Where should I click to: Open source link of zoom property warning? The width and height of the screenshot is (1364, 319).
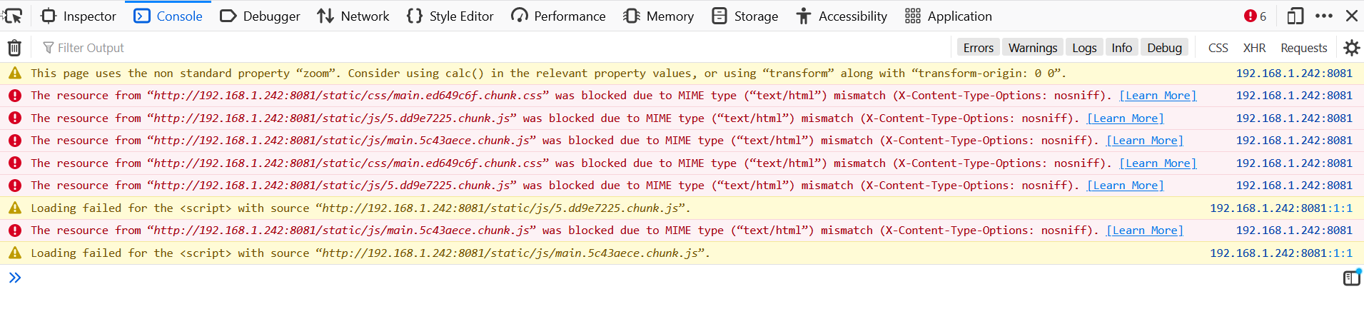coord(1293,74)
